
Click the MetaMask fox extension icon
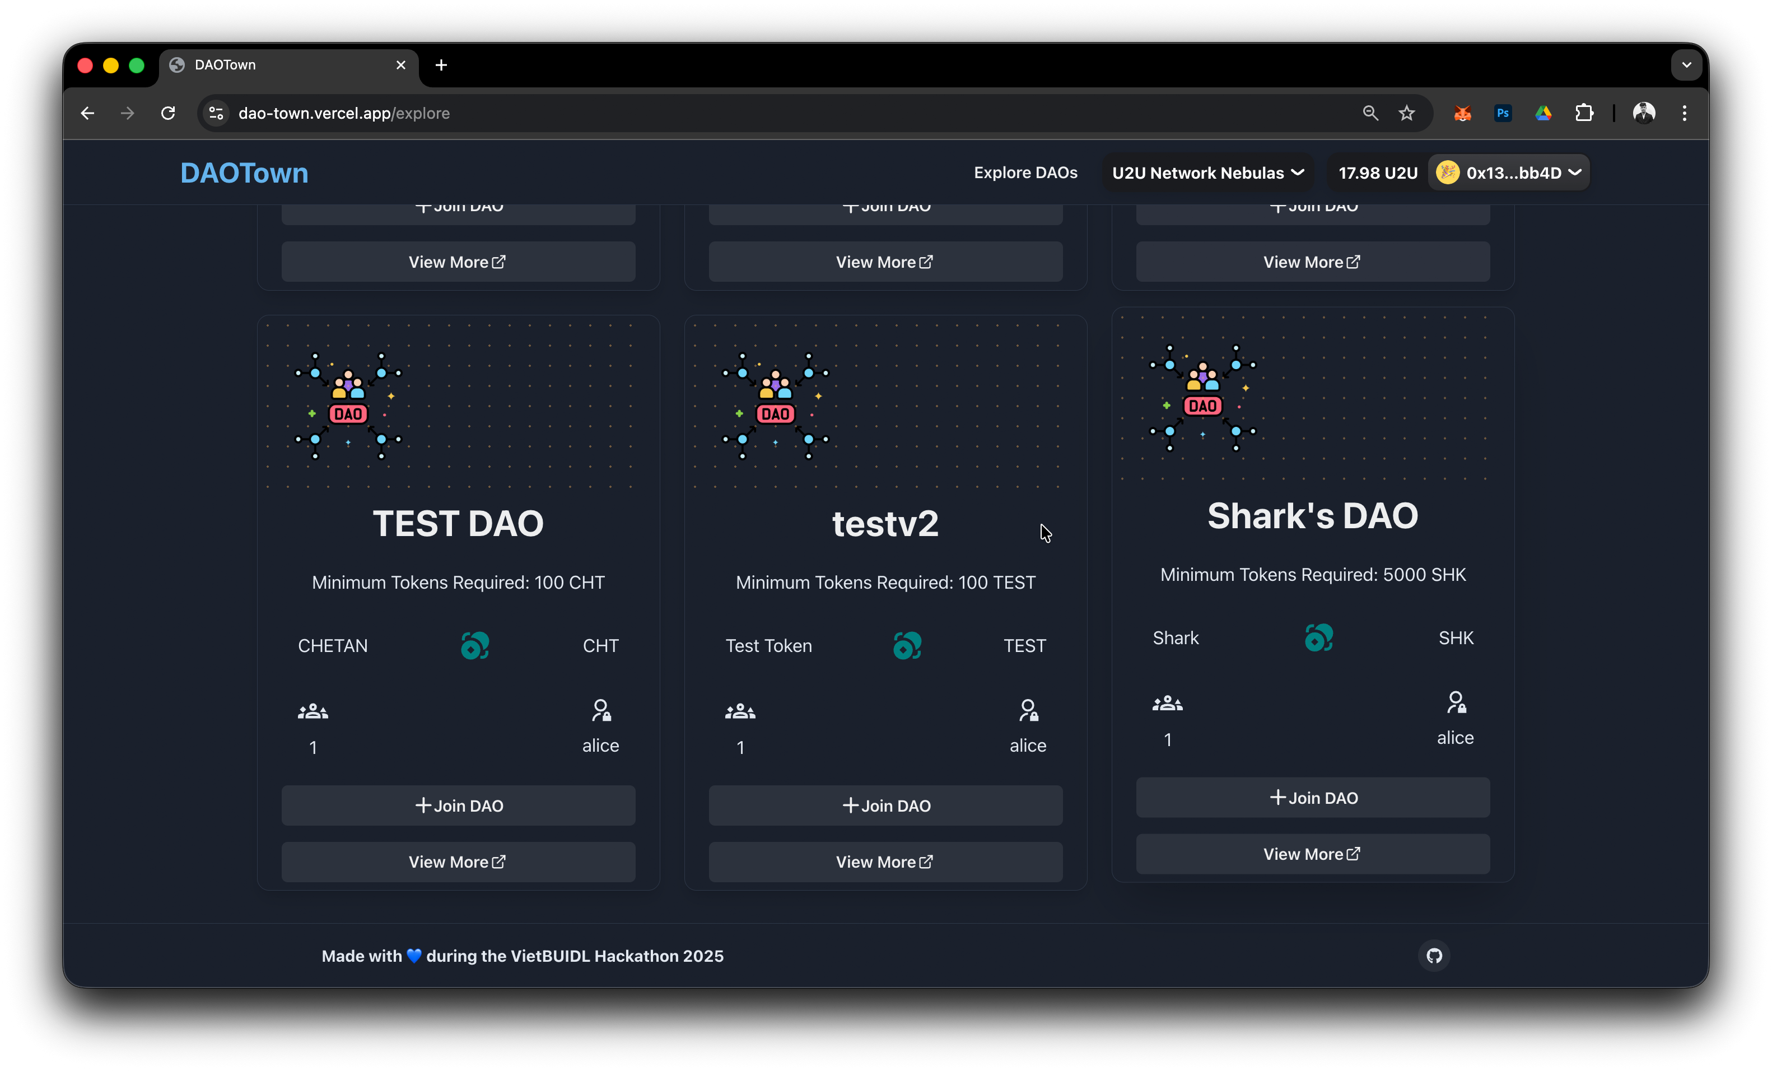1462,113
